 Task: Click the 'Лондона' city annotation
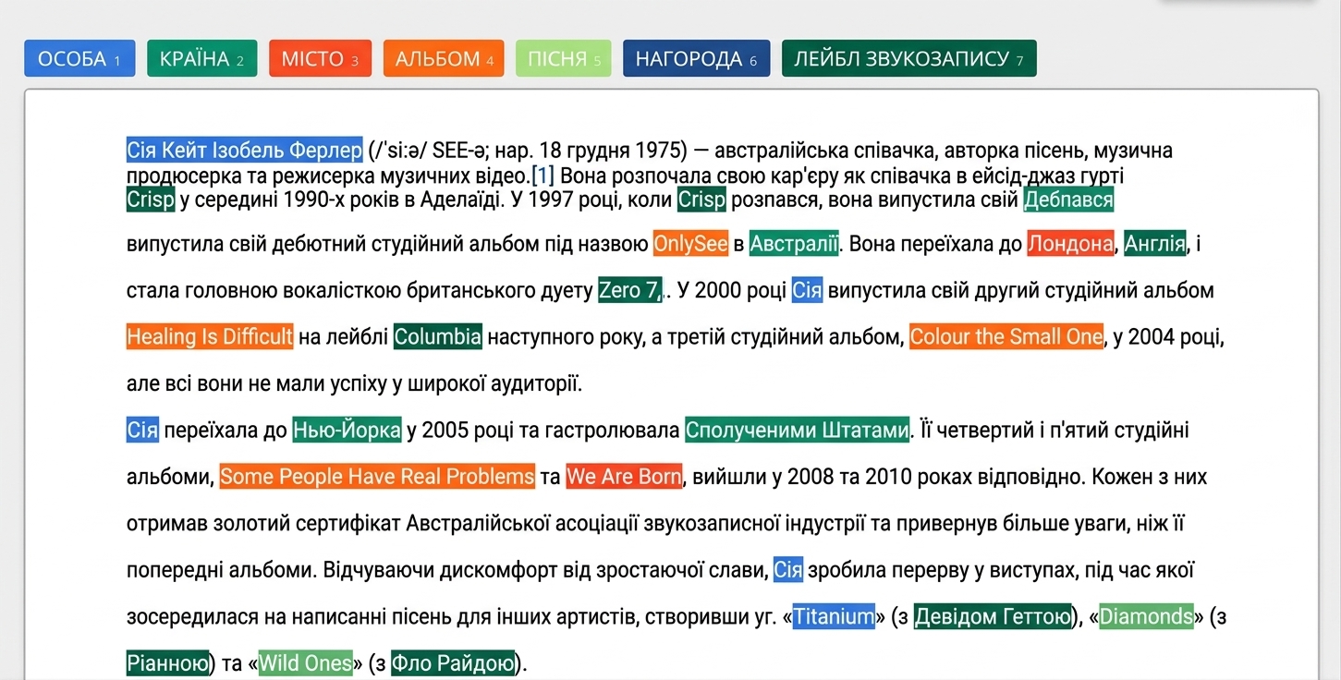(1070, 244)
